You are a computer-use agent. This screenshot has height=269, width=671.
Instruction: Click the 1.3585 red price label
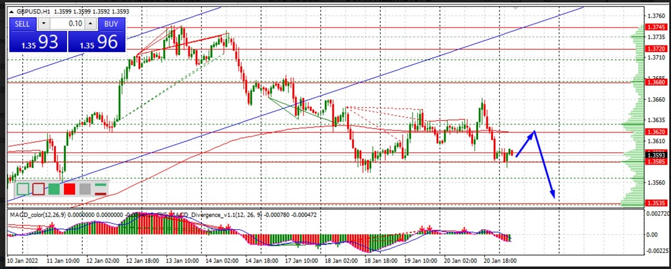tap(655, 162)
